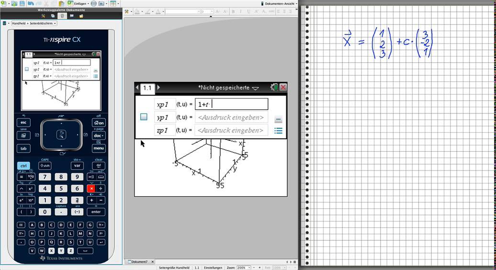
Task: Click the yp1 expression input field
Action: (231, 117)
